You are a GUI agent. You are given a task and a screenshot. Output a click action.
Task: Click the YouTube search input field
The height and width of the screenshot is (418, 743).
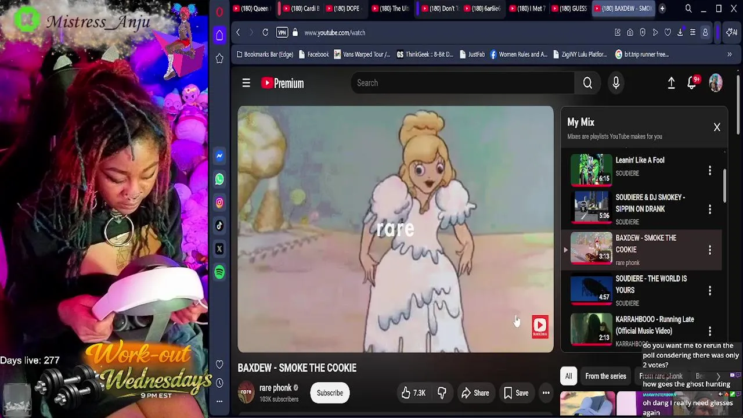[x=463, y=83]
